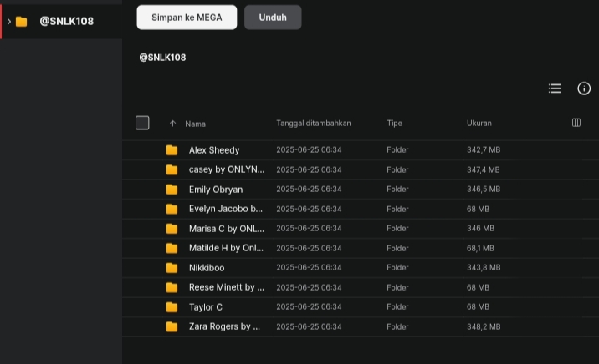Viewport: 599px width, 364px height.
Task: Click the Unduh download button
Action: click(273, 18)
